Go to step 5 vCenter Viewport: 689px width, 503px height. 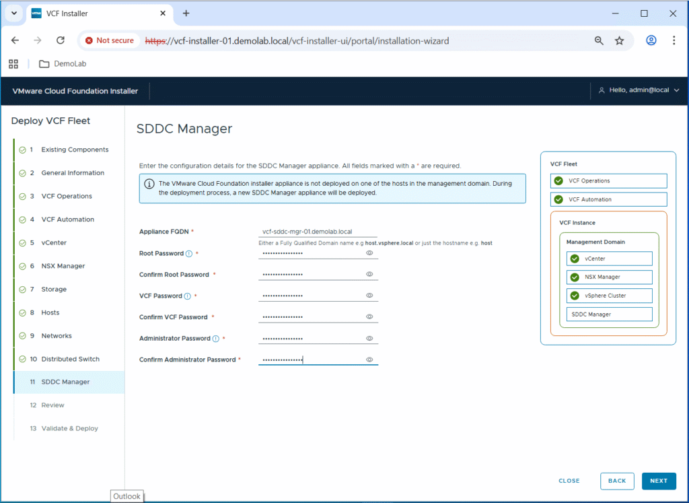(54, 242)
